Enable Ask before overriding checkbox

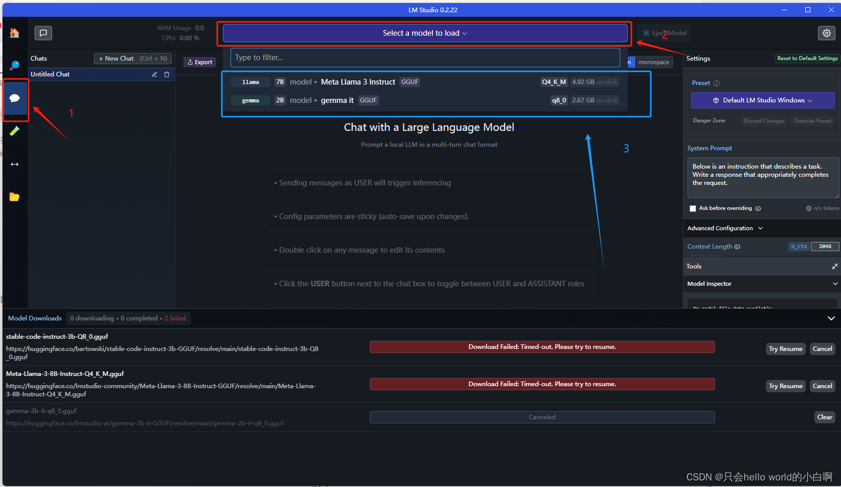click(x=693, y=208)
